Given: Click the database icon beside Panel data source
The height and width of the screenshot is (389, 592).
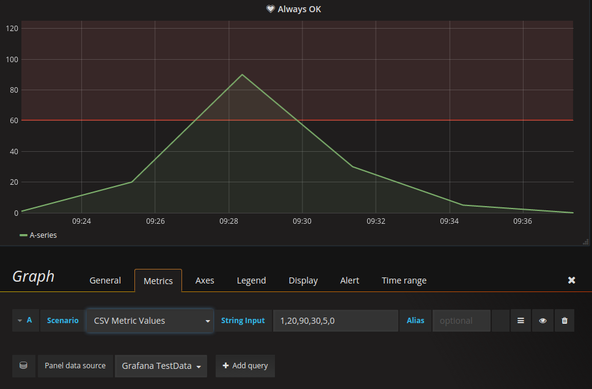Looking at the screenshot, I should 23,366.
